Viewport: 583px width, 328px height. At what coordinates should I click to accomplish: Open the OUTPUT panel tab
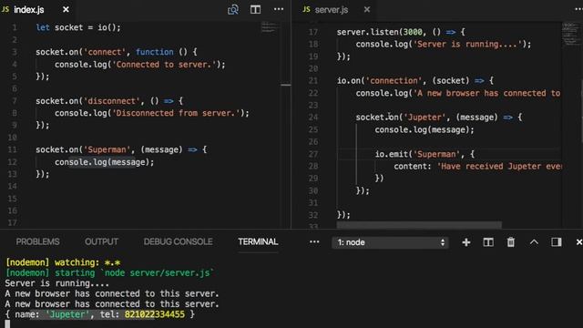101,241
